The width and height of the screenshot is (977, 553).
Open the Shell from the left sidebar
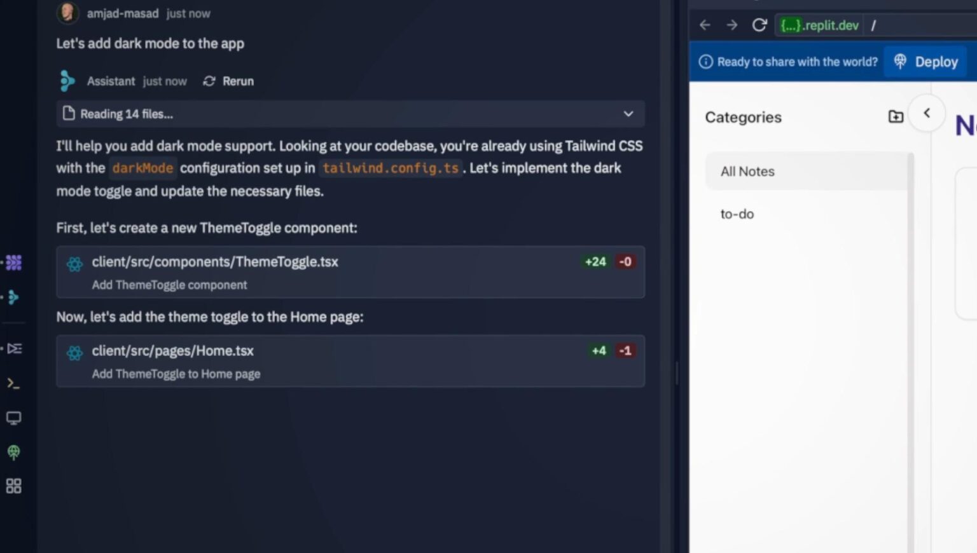click(x=13, y=383)
